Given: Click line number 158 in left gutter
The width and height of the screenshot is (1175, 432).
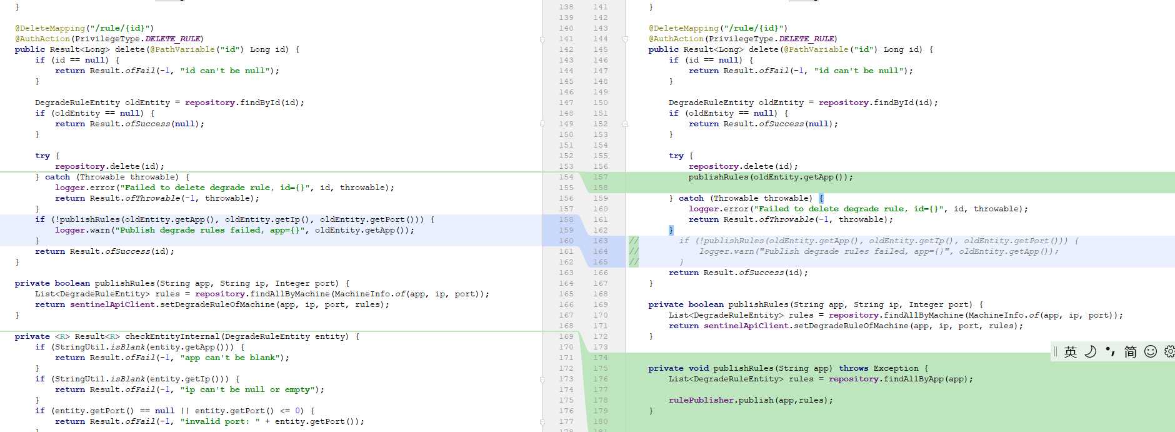Looking at the screenshot, I should (x=566, y=219).
